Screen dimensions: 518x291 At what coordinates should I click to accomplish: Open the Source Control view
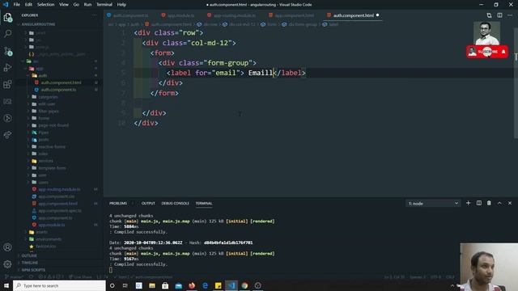point(7,51)
